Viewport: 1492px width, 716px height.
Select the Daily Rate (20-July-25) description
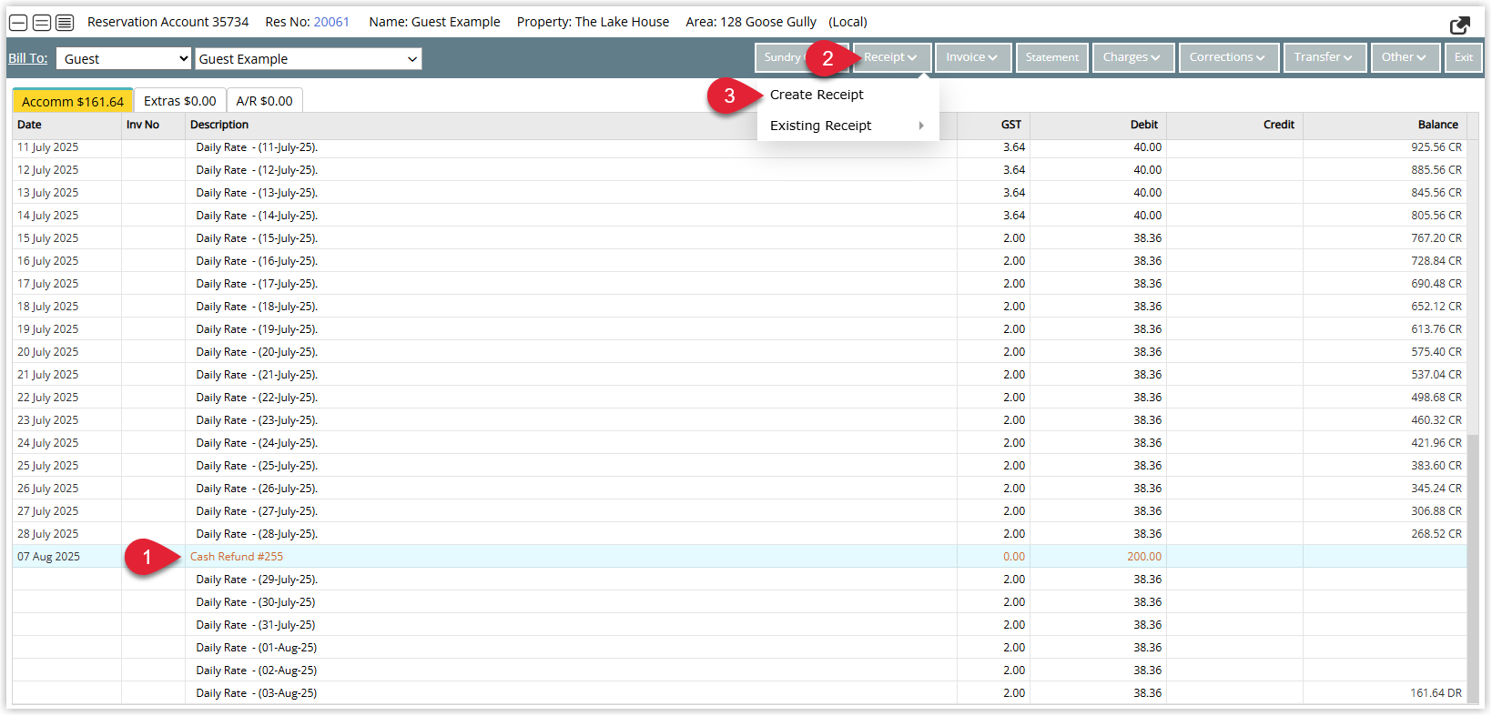pyautogui.click(x=257, y=352)
